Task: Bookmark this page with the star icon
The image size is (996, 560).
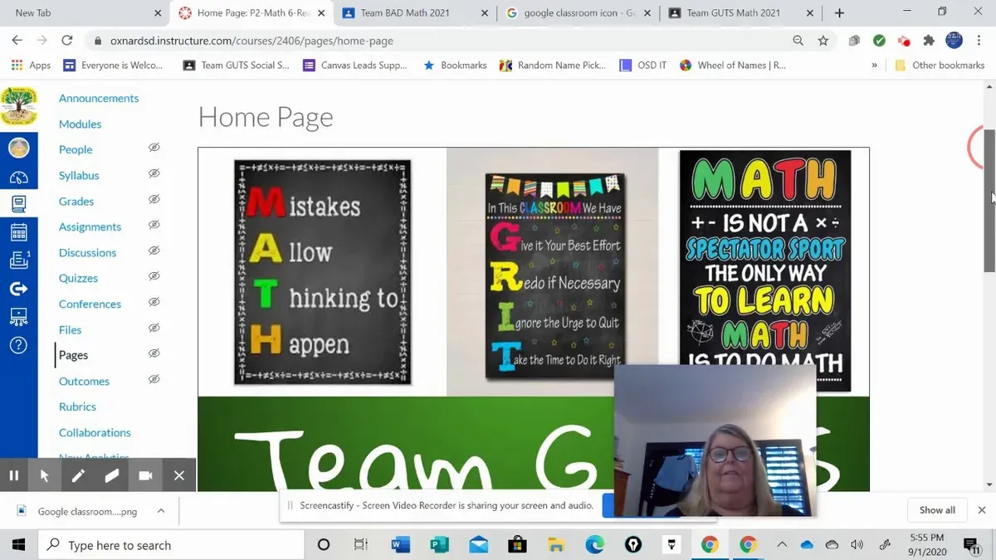Action: pos(823,40)
